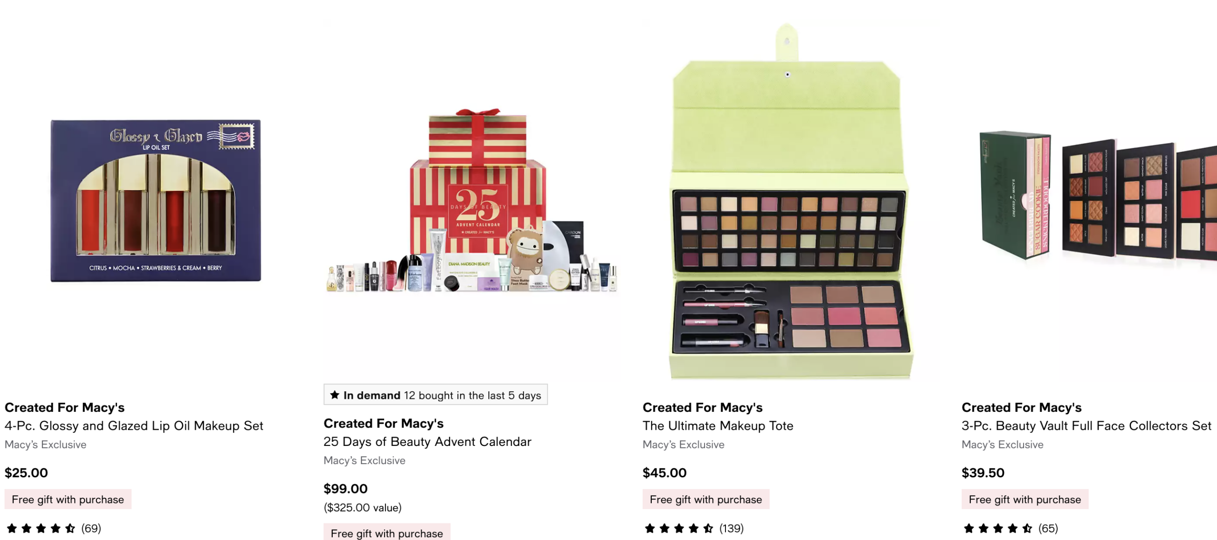1217x540 pixels.
Task: Click the $99.00 Advent Calendar price
Action: tap(346, 489)
